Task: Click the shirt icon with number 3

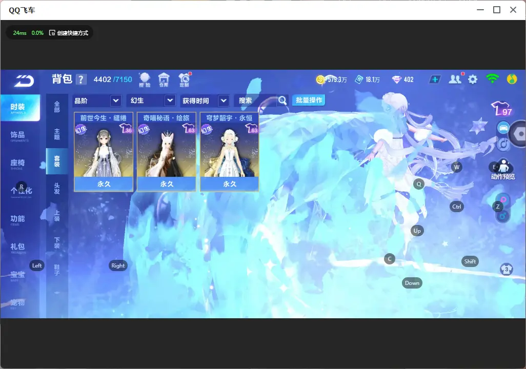Action: (506, 270)
